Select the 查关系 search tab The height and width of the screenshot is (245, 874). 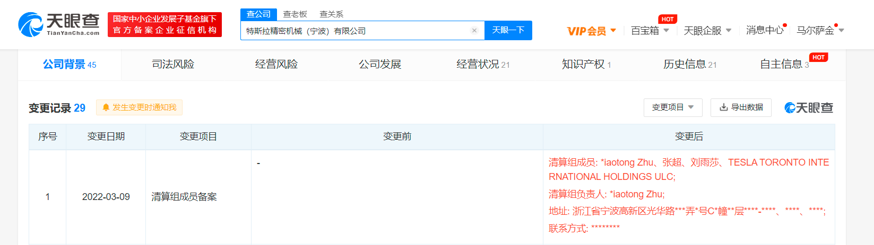[x=331, y=14]
